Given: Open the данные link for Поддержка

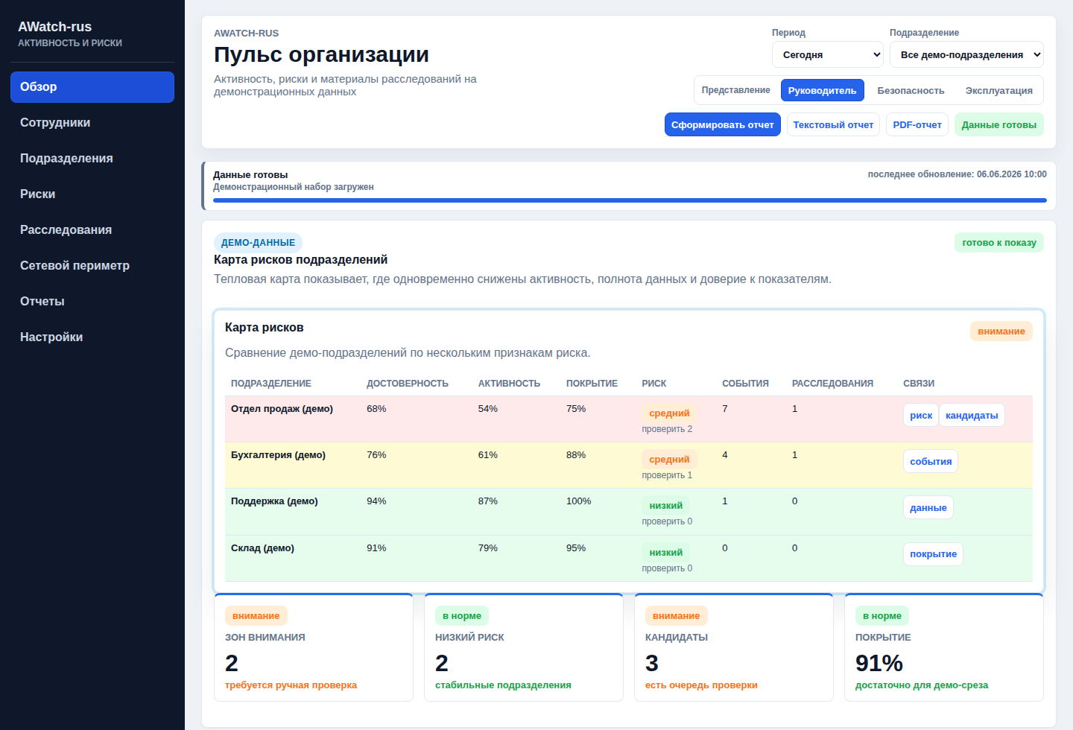Looking at the screenshot, I should [x=928, y=507].
